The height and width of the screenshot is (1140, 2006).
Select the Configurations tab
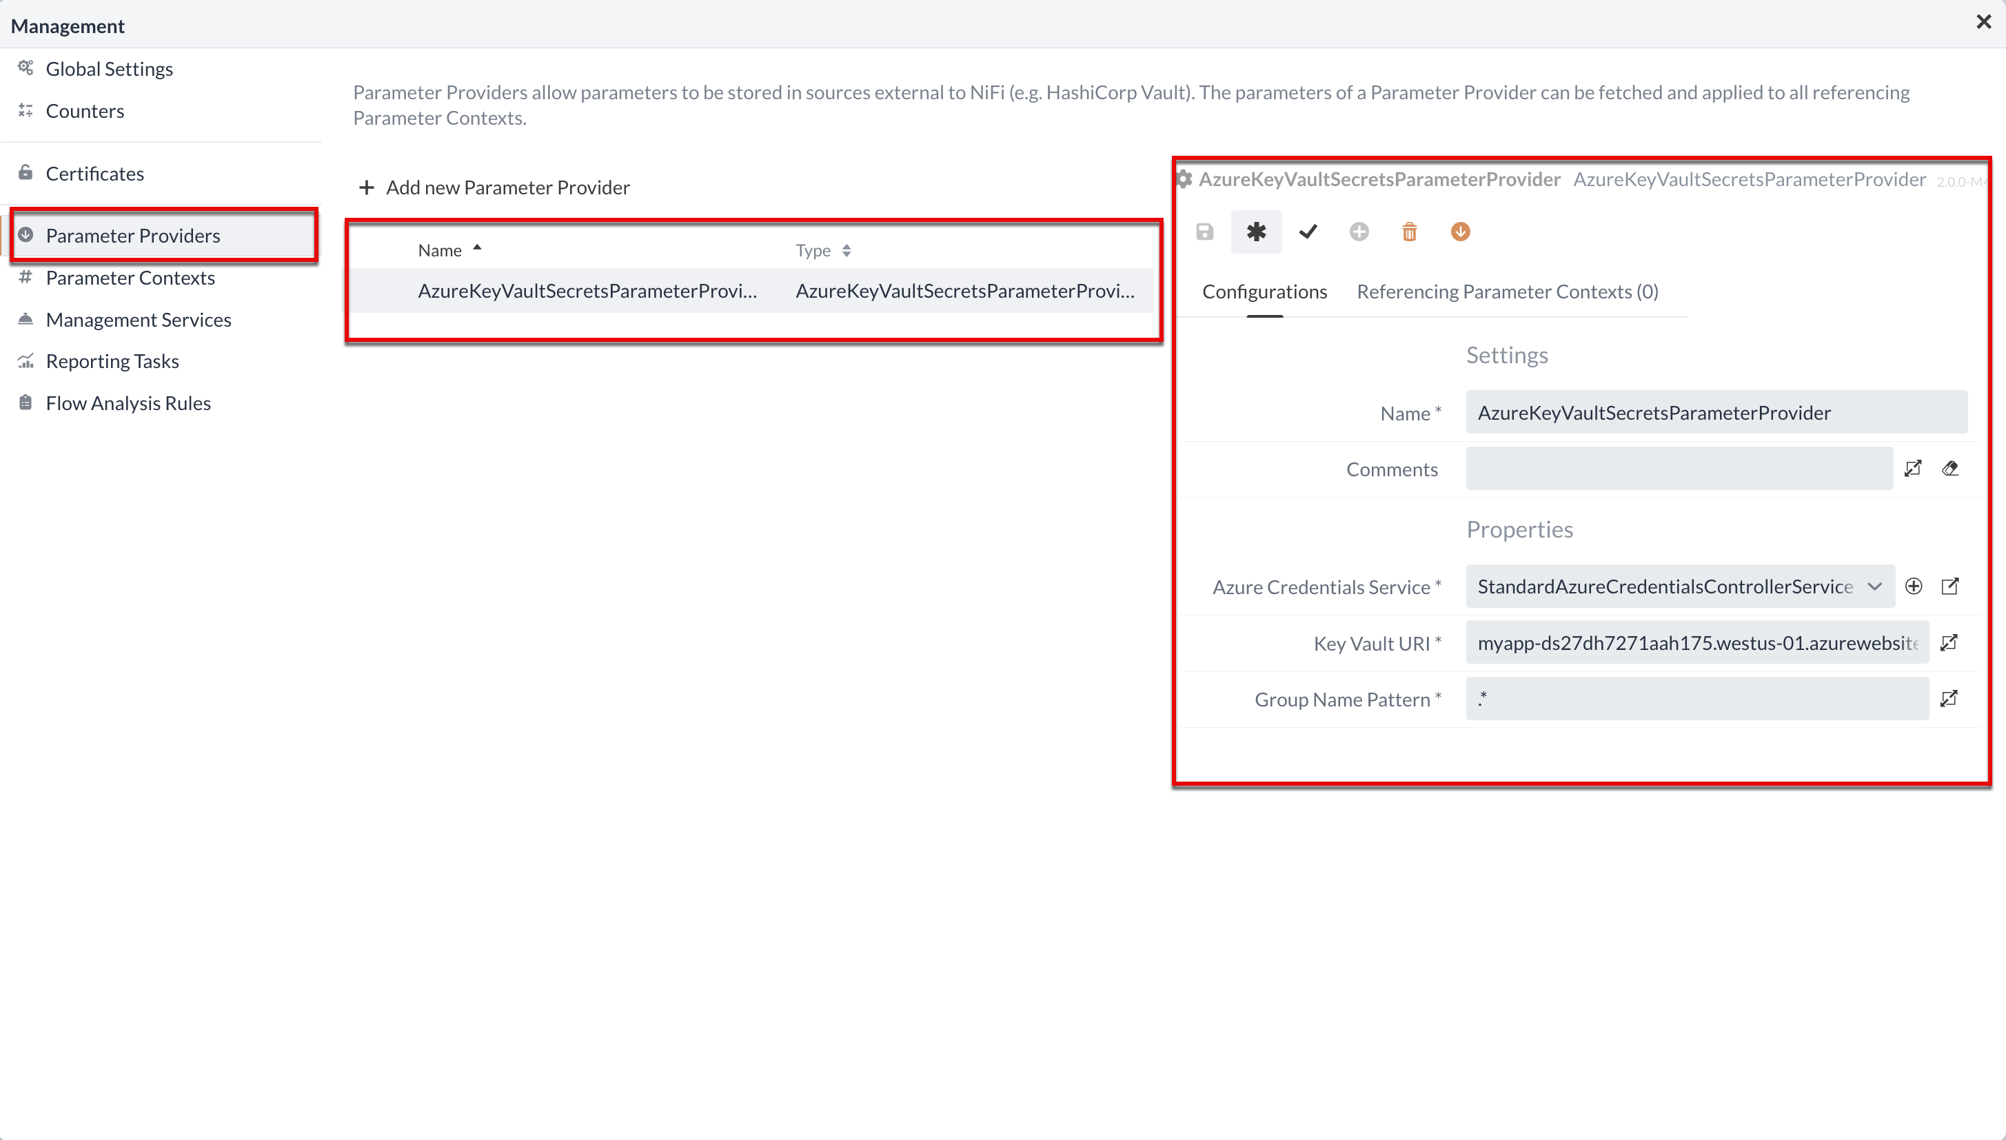(1264, 290)
